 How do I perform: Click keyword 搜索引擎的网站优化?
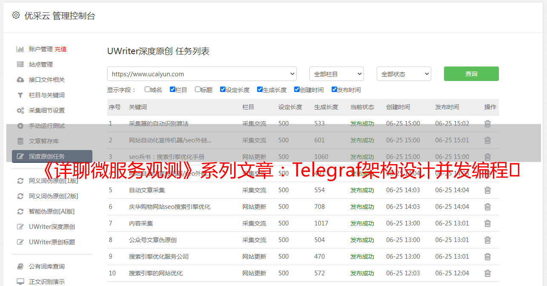[x=156, y=273]
